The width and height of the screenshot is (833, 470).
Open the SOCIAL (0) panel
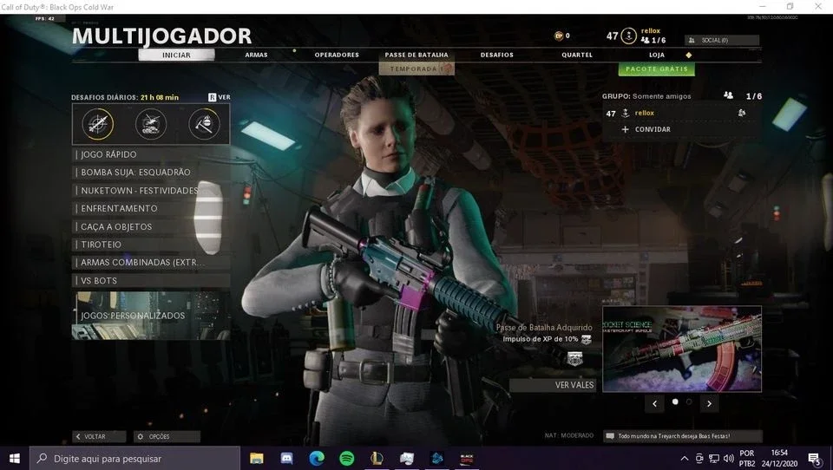pos(722,41)
